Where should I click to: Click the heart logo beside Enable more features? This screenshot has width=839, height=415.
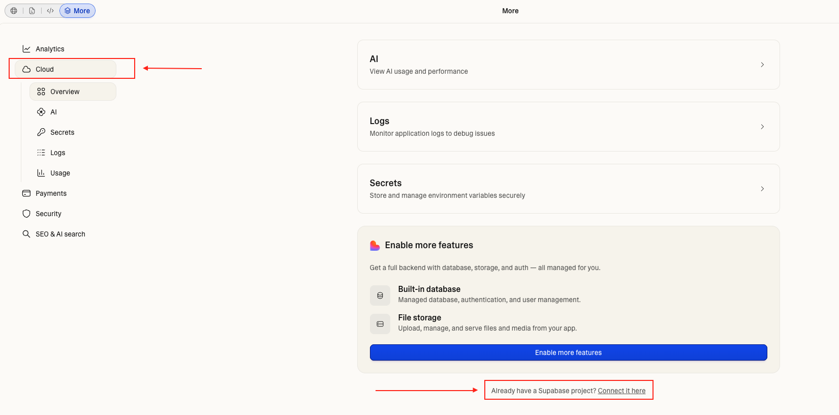(x=375, y=246)
